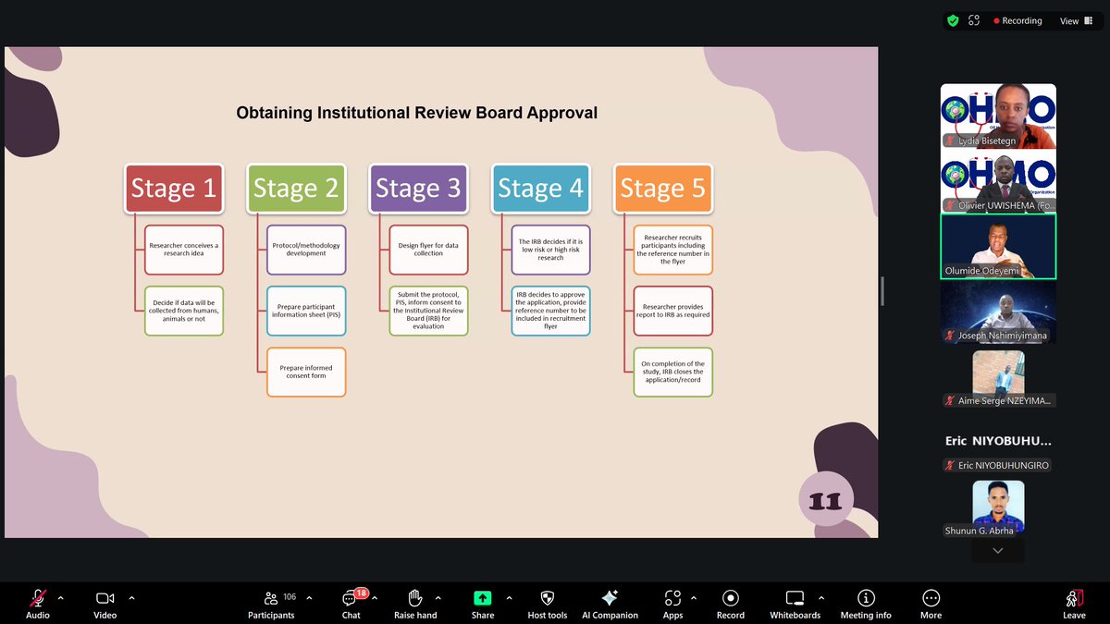
Task: Expand the chevron next to Participants
Action: pos(309,598)
